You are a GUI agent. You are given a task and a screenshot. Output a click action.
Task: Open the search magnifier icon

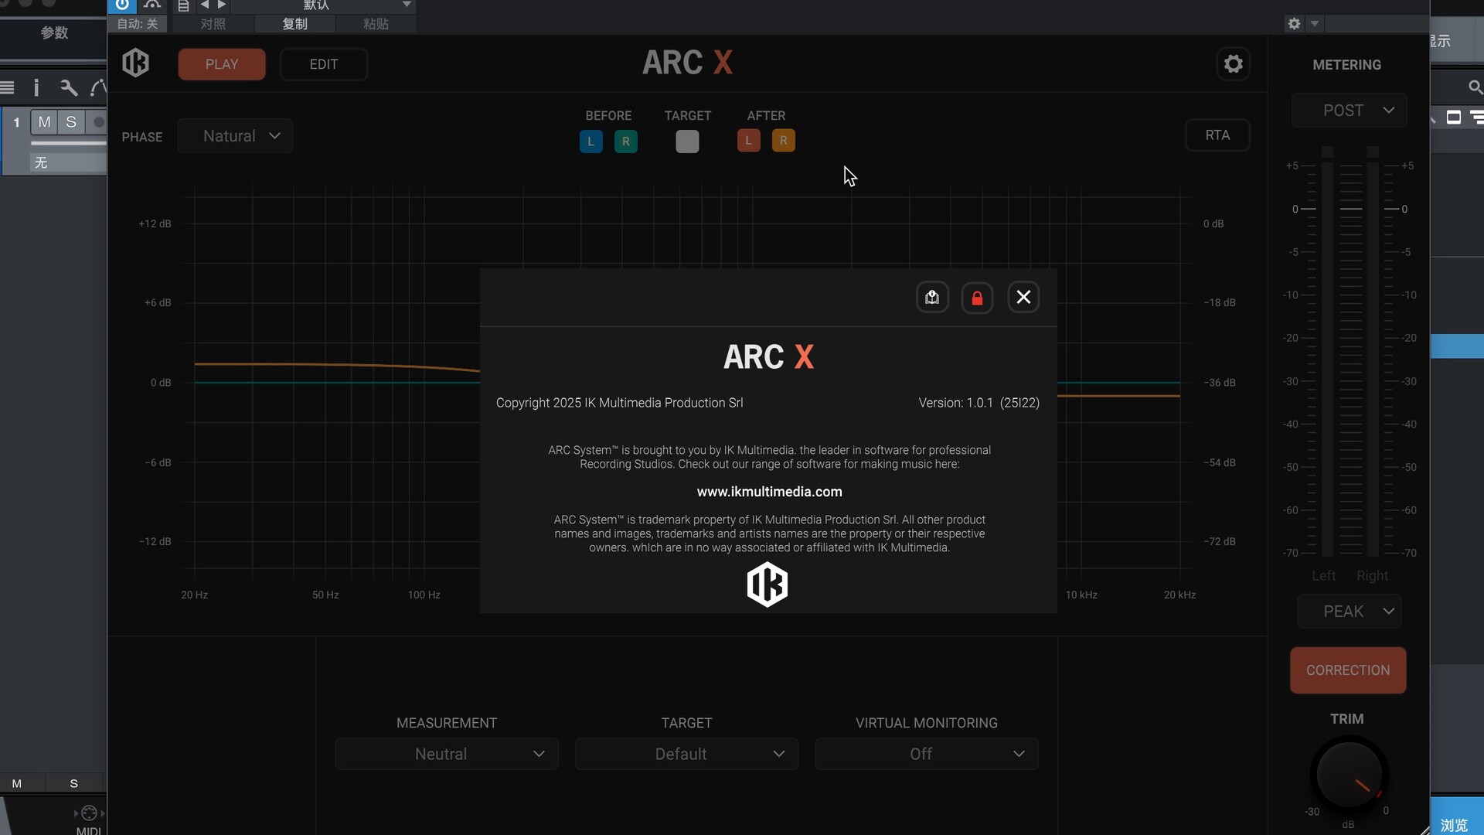point(1475,87)
